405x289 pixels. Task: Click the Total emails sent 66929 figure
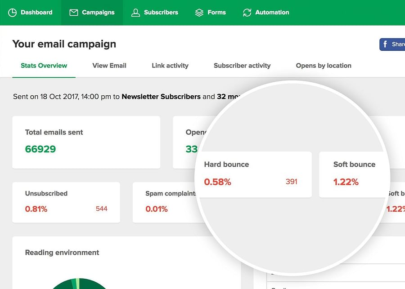(40, 149)
